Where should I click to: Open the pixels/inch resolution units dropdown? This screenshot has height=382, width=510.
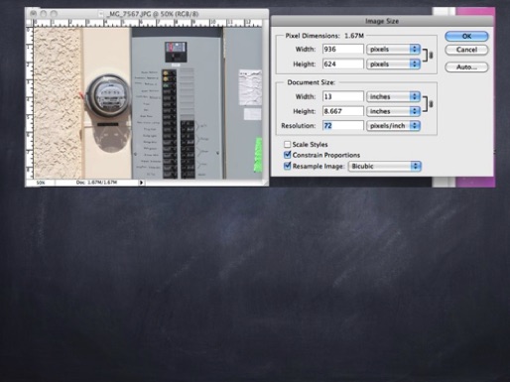tap(393, 126)
